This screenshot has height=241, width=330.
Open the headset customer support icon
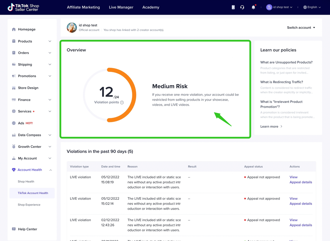coord(242,7)
